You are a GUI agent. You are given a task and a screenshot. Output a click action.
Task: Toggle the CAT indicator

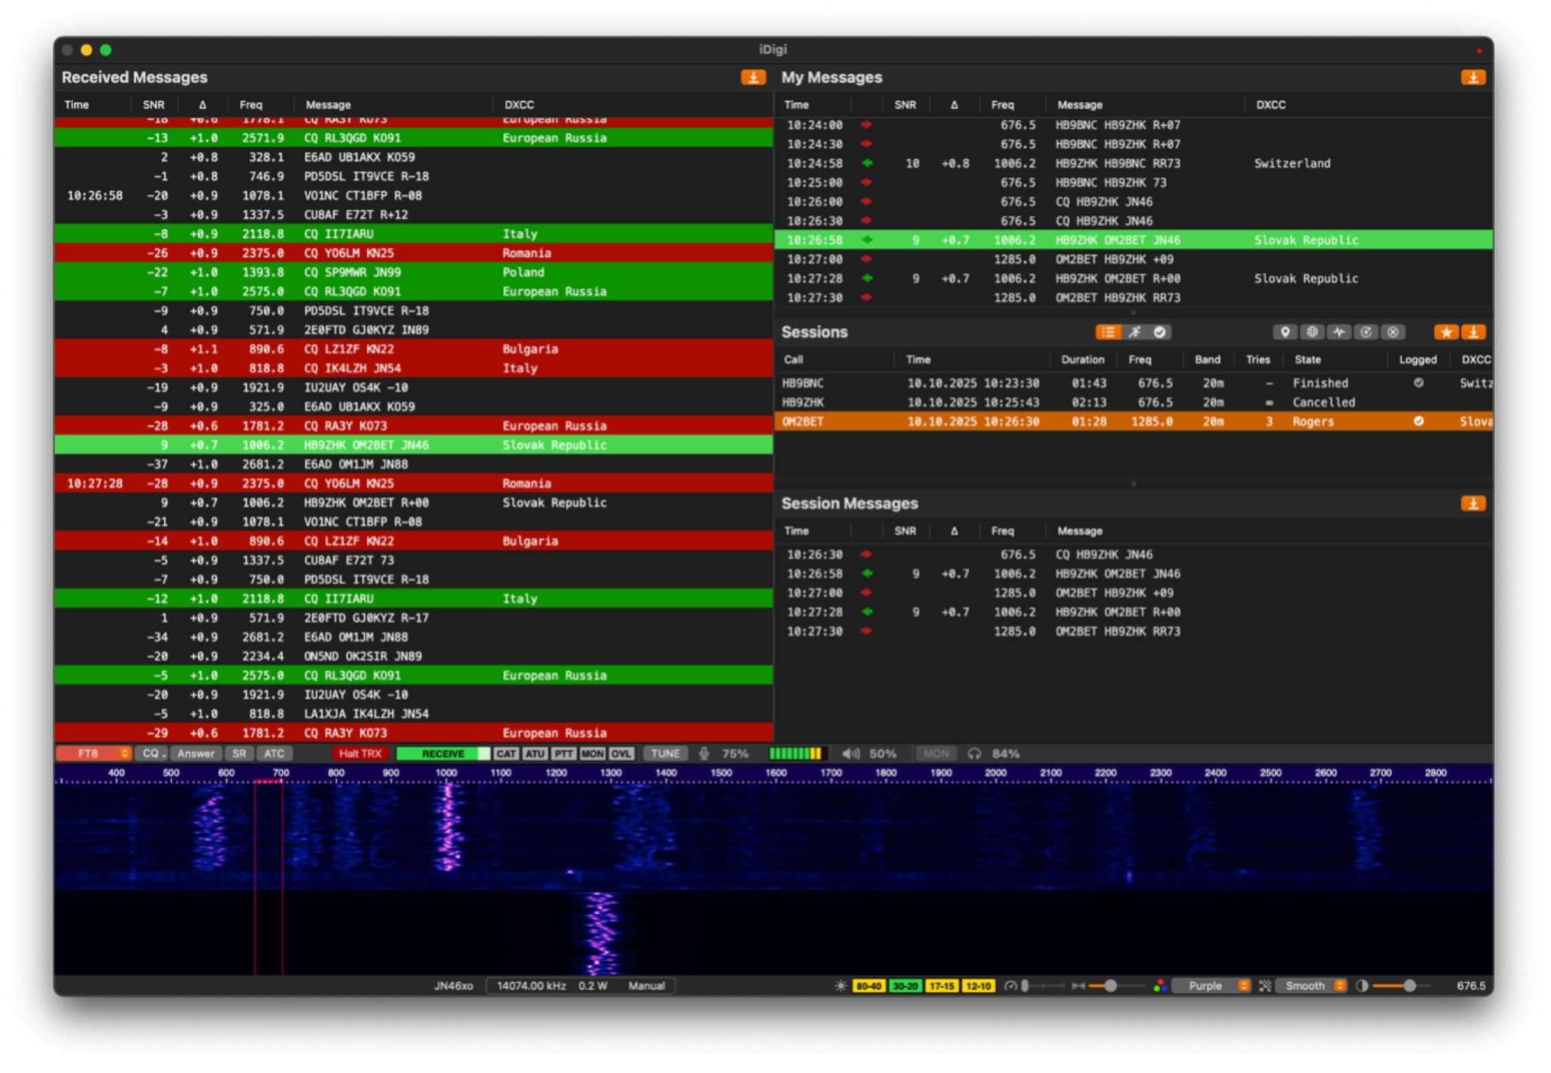tap(506, 753)
